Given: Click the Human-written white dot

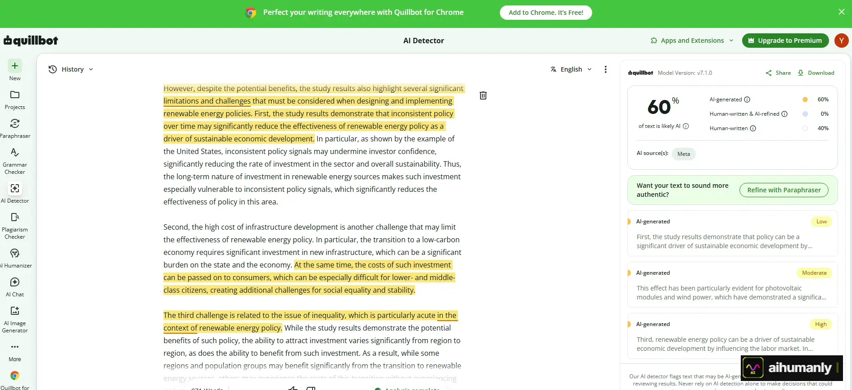Looking at the screenshot, I should click(x=805, y=128).
